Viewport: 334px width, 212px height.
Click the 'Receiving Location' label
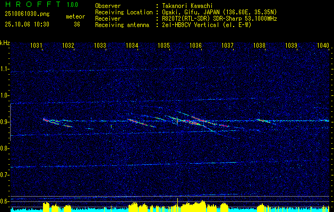124,12
